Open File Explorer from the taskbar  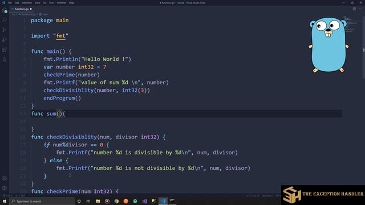[98, 201]
